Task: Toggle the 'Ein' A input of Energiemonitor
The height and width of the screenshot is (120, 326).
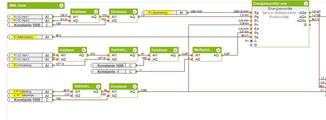Action: click(251, 41)
